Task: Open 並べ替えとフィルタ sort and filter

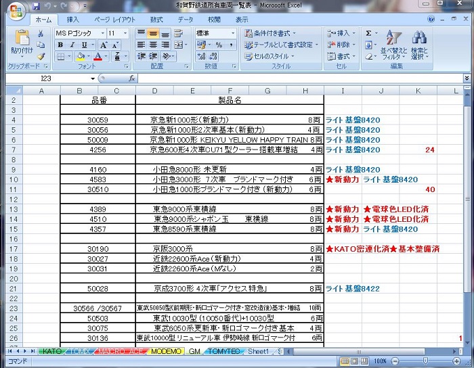Action: [x=393, y=45]
